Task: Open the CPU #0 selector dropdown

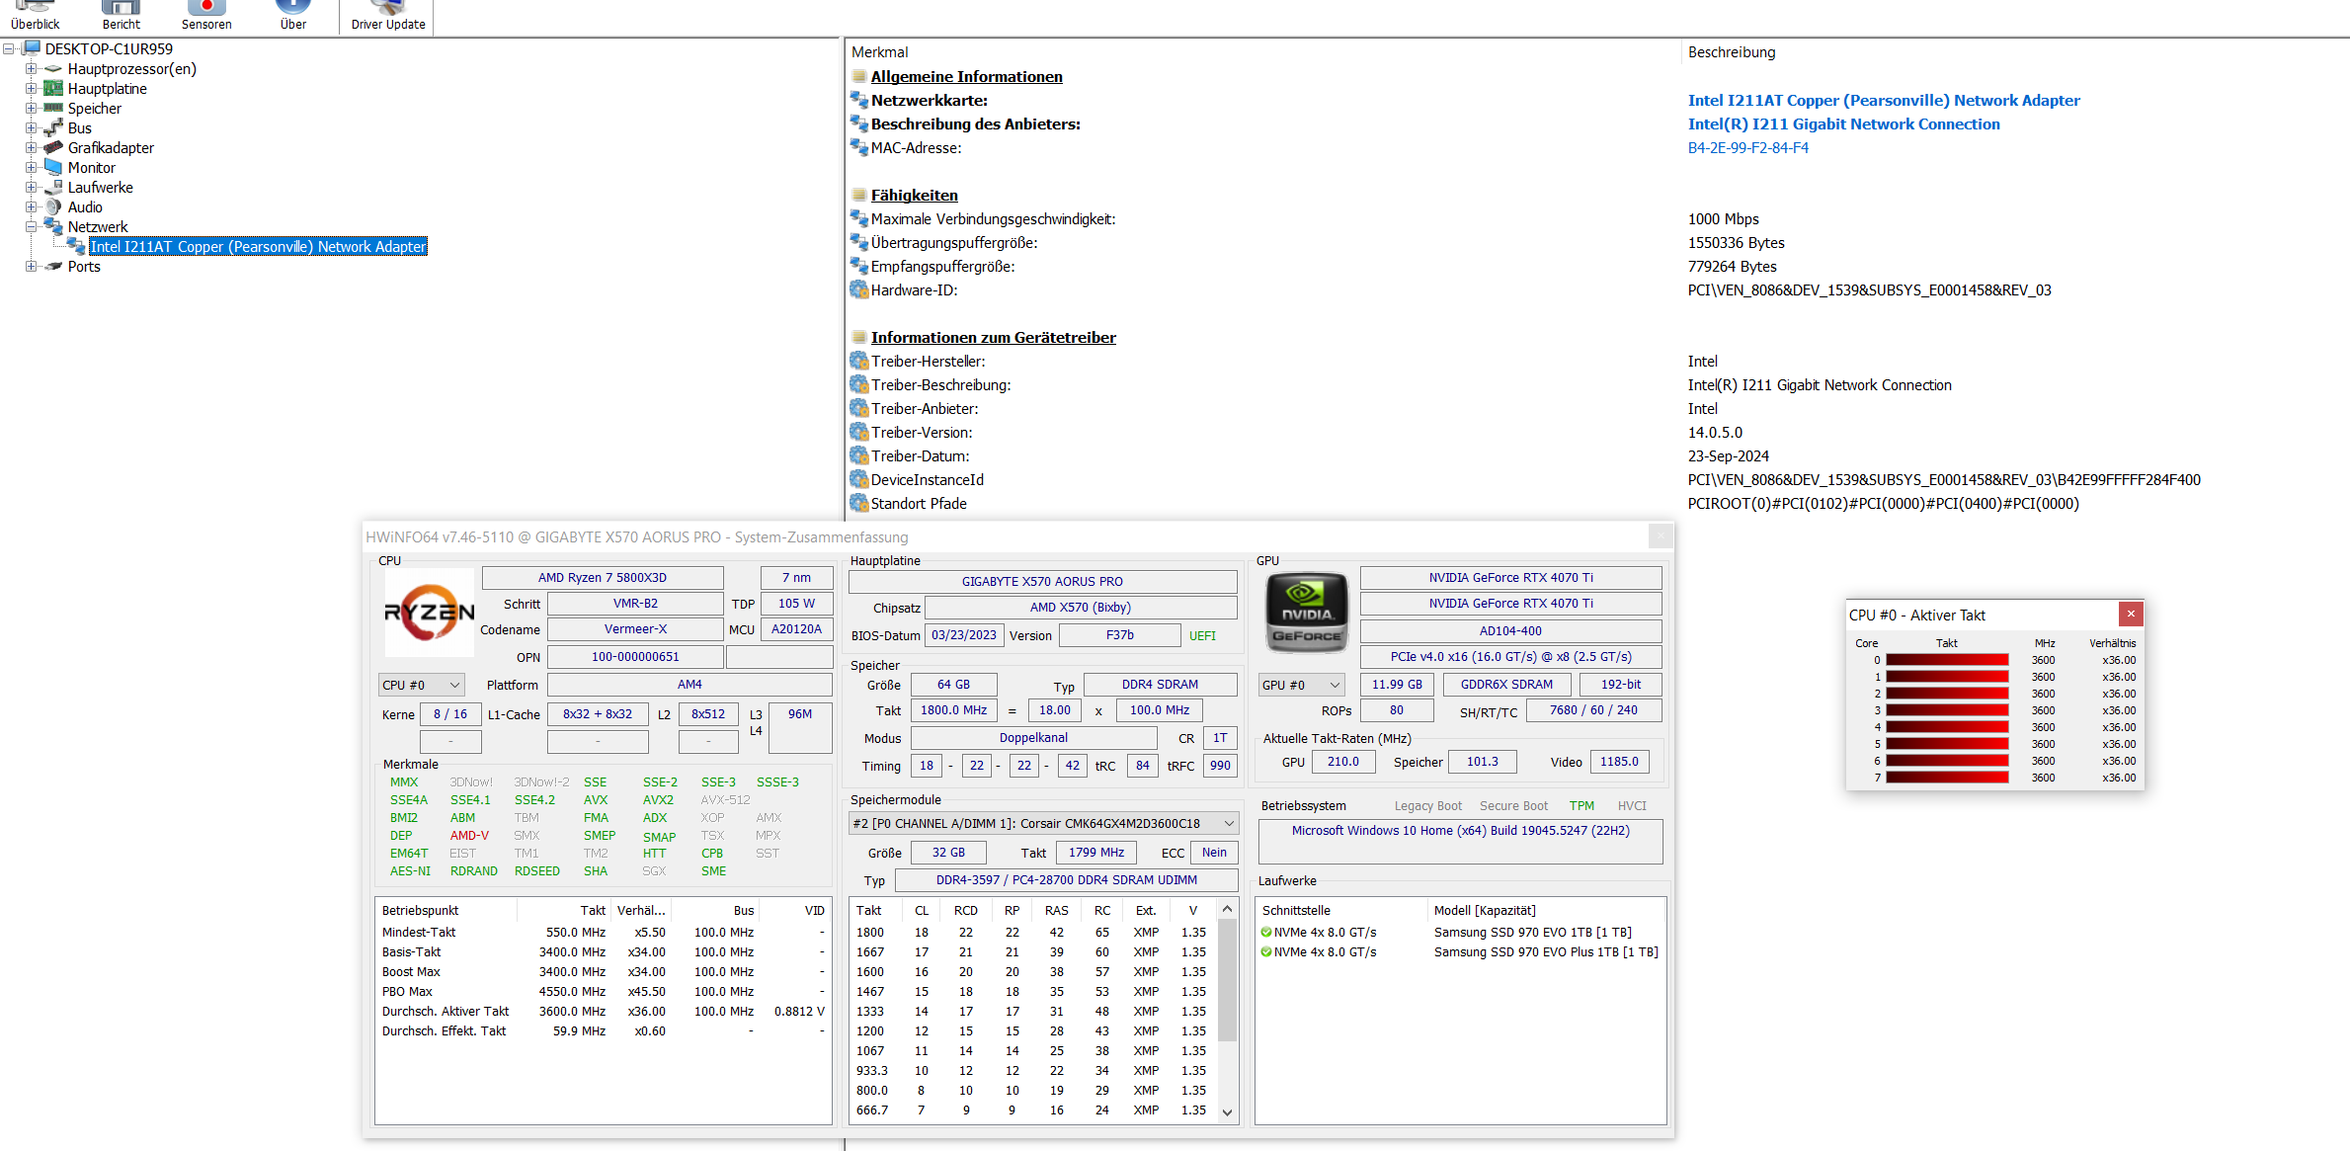Action: (x=422, y=685)
